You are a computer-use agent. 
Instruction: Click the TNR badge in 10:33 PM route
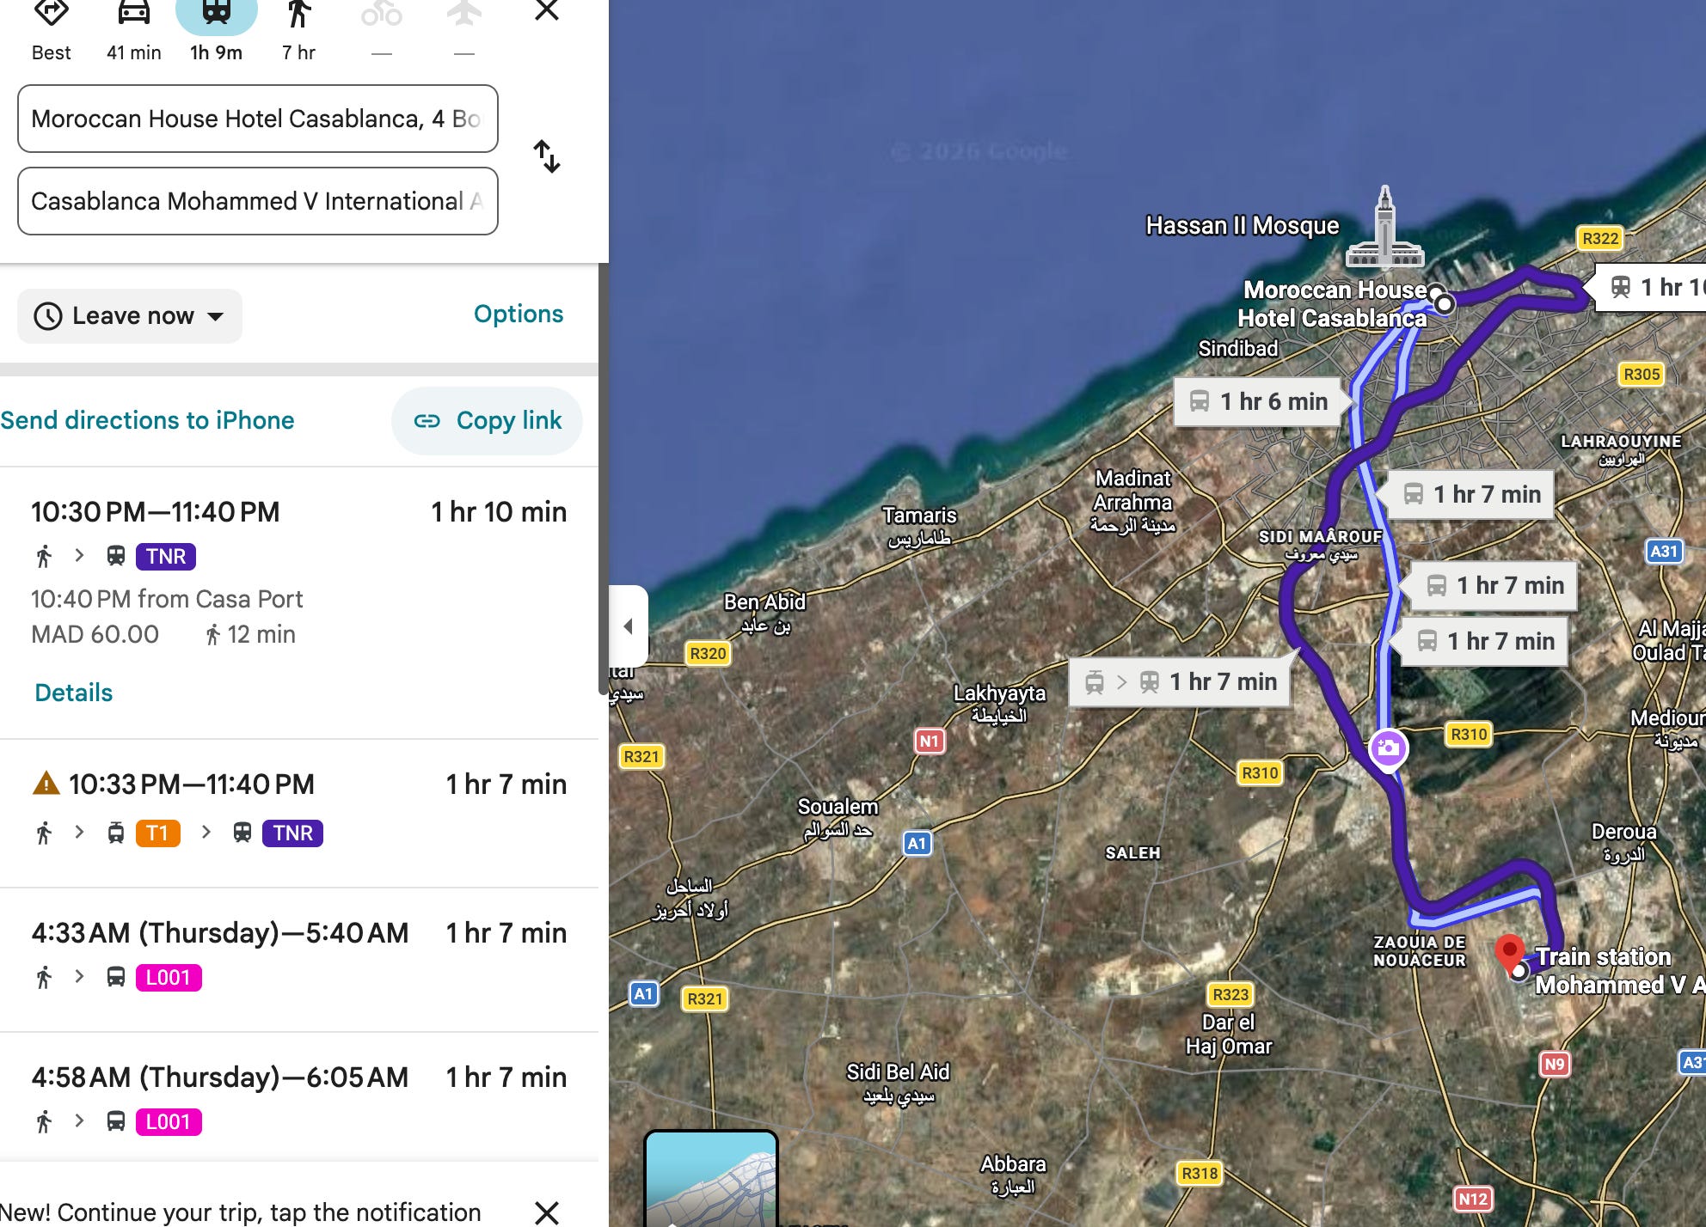pyautogui.click(x=293, y=833)
